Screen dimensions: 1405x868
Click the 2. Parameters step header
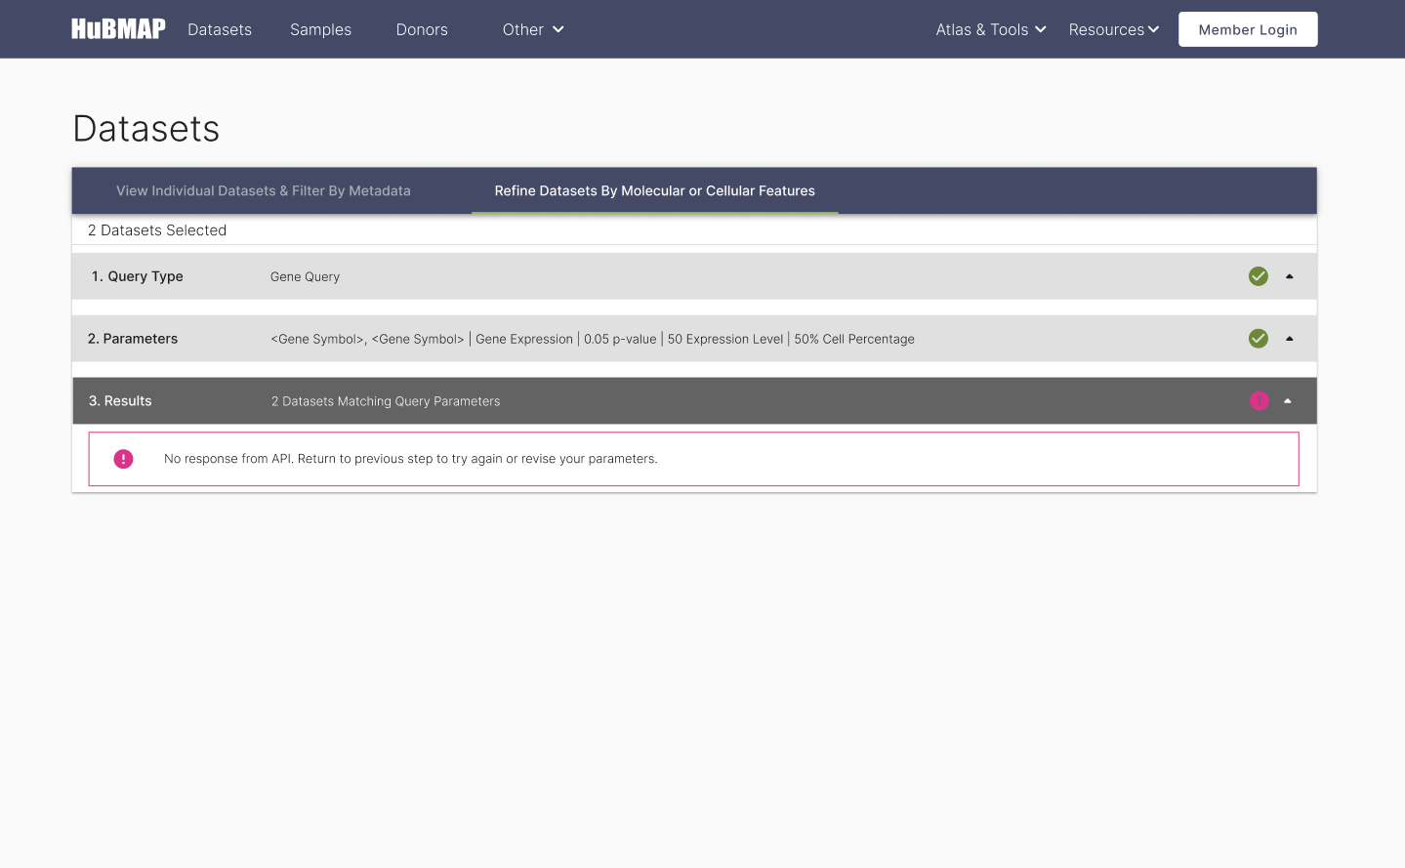[x=133, y=338]
